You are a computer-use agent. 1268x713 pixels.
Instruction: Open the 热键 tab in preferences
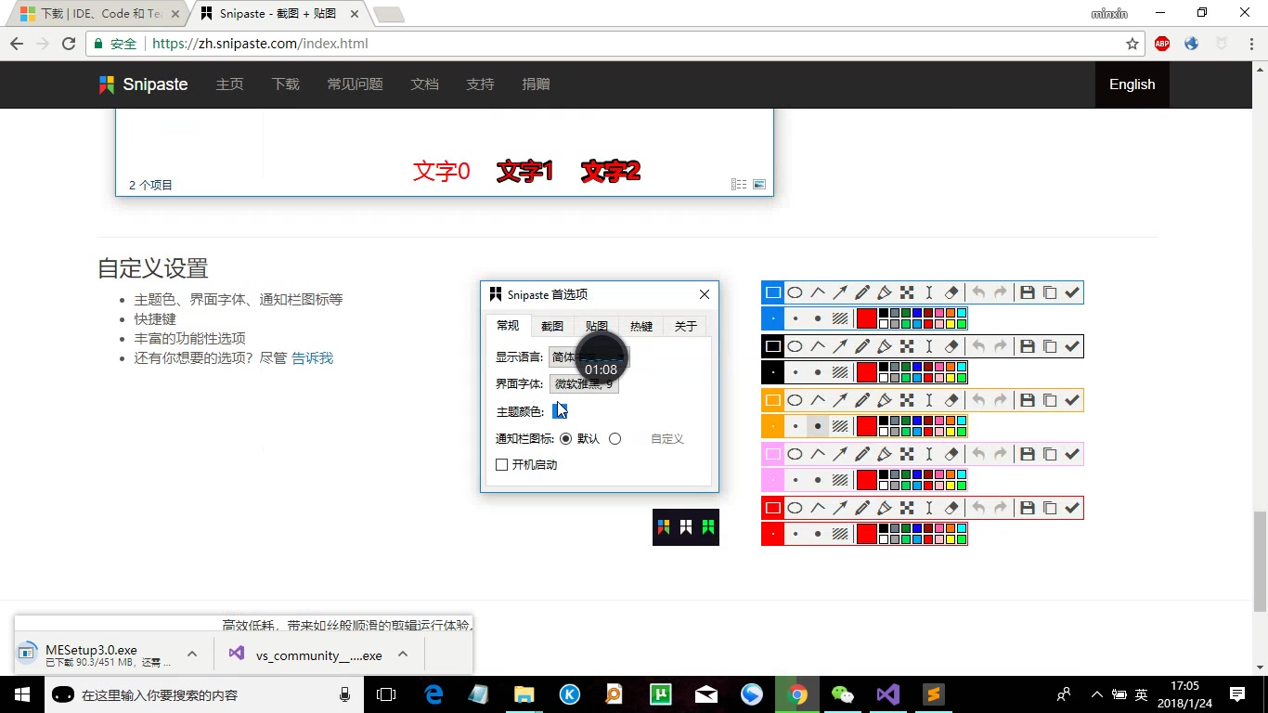641,326
